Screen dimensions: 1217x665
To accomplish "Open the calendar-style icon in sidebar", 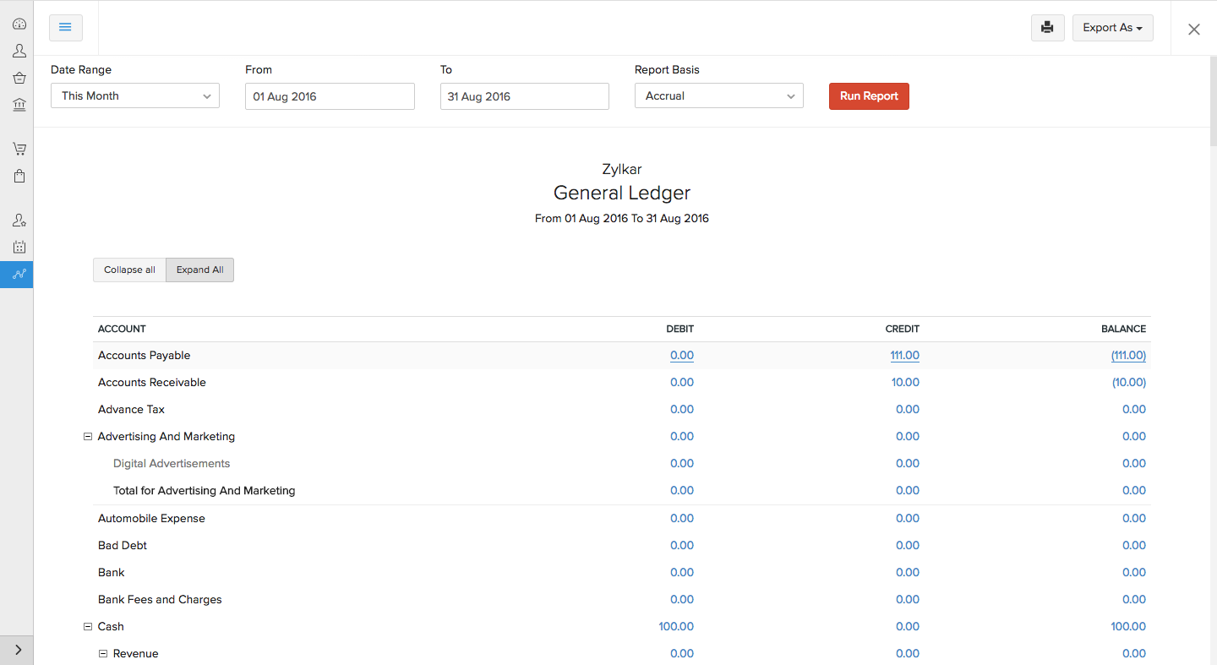I will pos(19,248).
